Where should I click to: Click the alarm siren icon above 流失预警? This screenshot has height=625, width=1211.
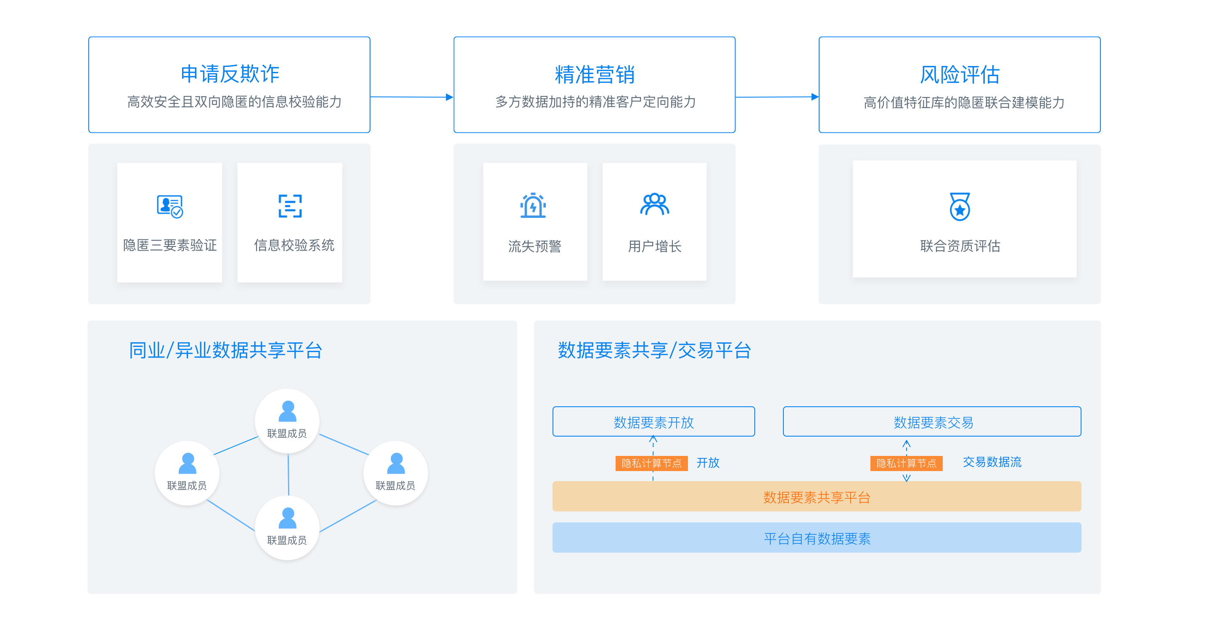click(533, 206)
